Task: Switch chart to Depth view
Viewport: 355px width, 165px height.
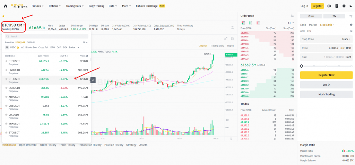Action: (x=231, y=46)
